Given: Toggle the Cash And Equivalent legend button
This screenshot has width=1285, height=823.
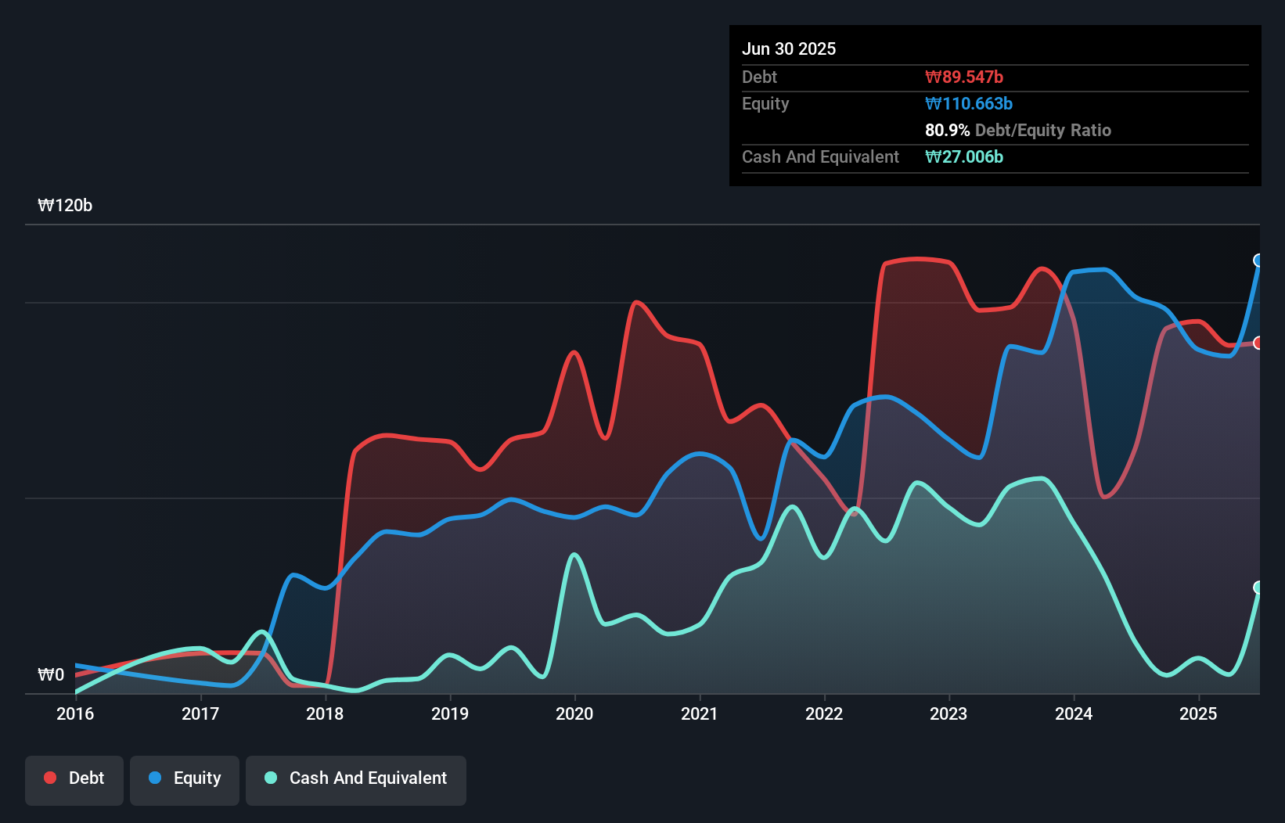Looking at the screenshot, I should click(356, 780).
